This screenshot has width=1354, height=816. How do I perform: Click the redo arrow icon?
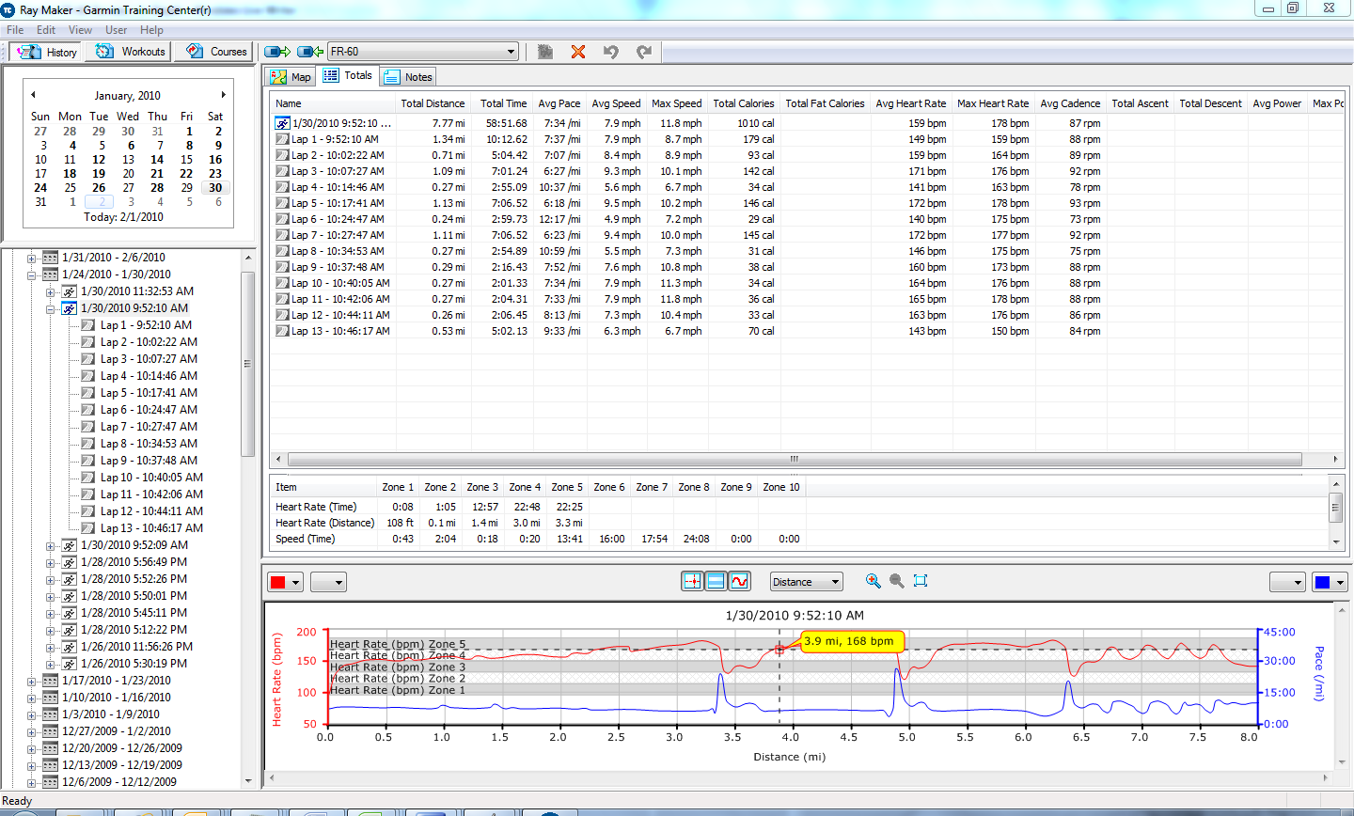coord(644,52)
